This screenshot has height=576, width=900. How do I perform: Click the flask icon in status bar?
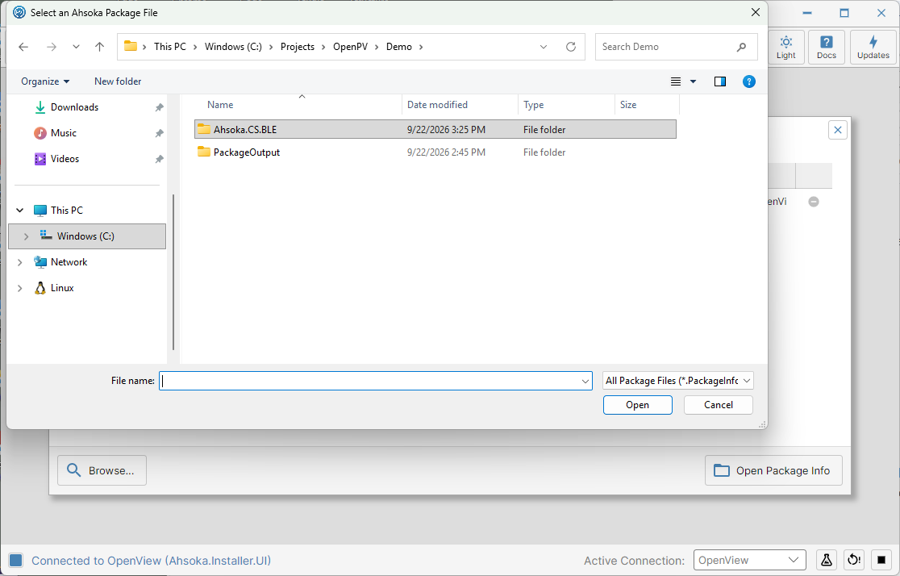(826, 560)
